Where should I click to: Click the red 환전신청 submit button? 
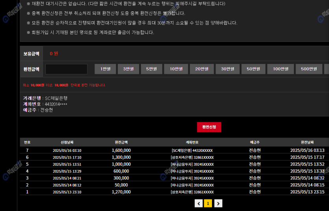209,127
